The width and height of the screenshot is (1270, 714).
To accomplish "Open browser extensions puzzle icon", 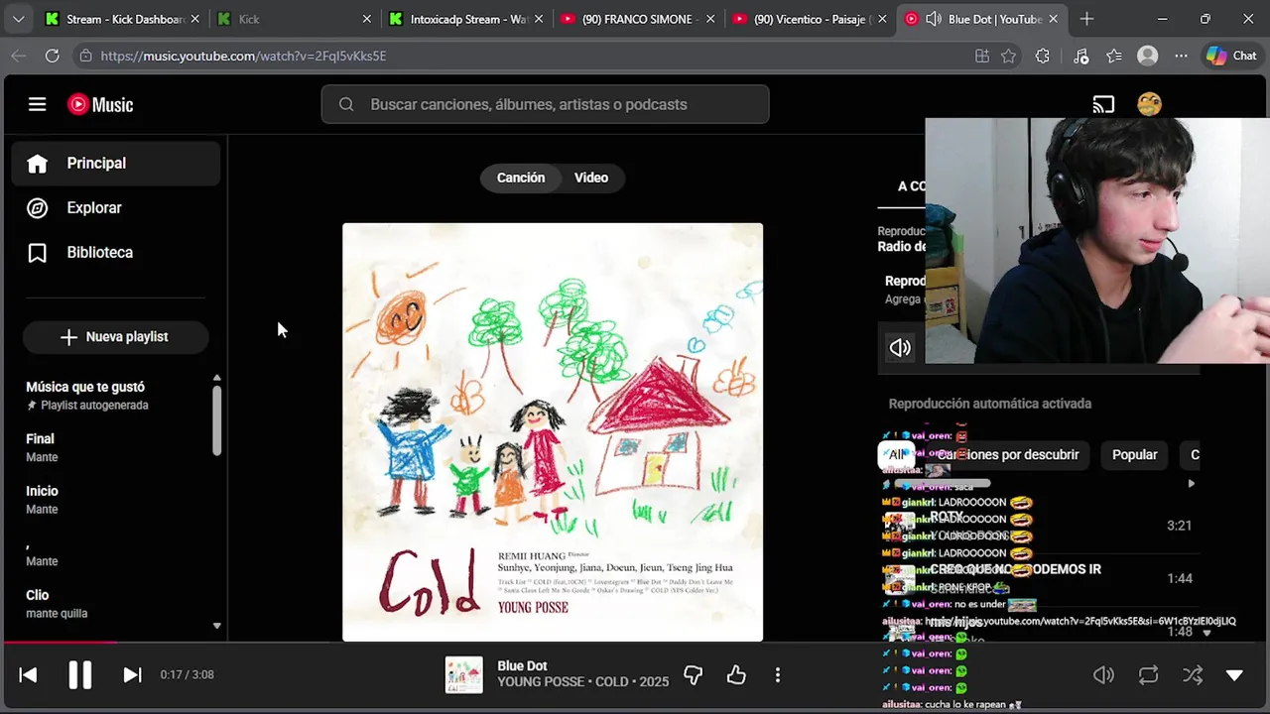I will pyautogui.click(x=1042, y=57).
